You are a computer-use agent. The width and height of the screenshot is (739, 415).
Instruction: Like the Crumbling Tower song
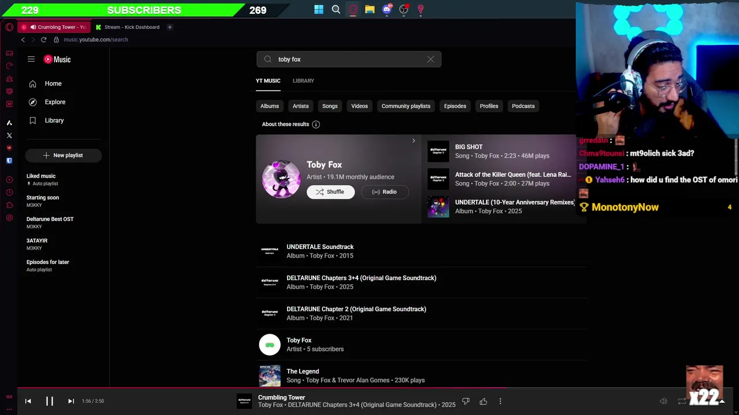483,401
